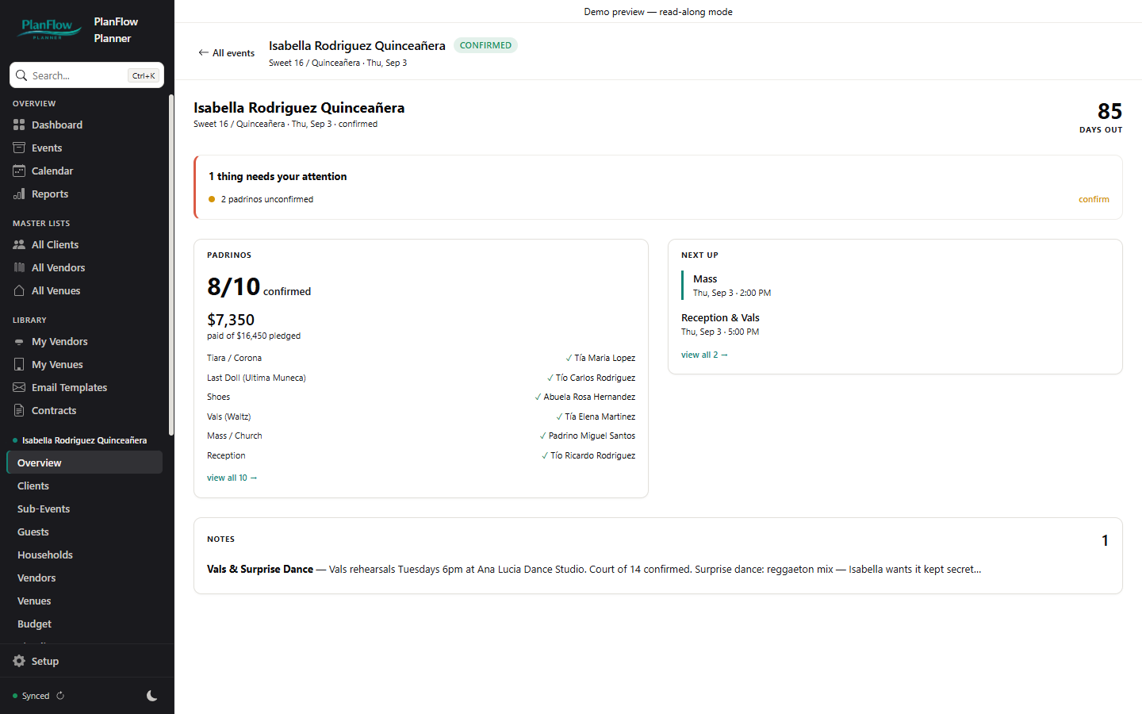
Task: Click the My Venues icon
Action: [19, 364]
